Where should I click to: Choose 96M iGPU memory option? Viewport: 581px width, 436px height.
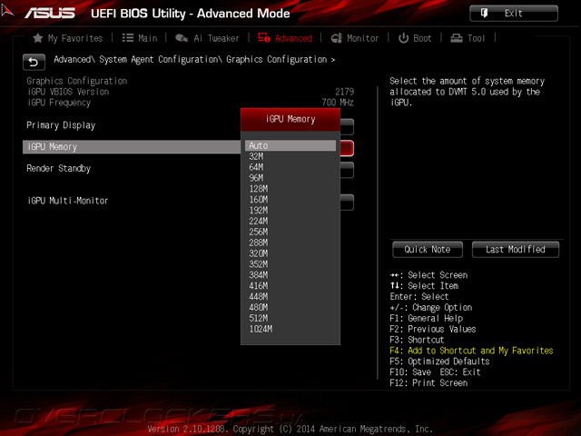tap(256, 178)
